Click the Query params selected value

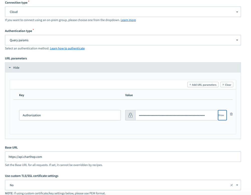click(19, 40)
